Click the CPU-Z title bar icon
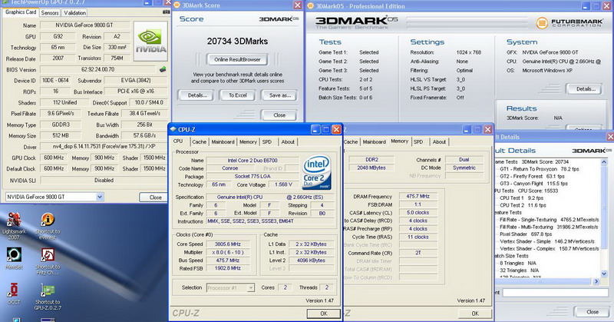This screenshot has width=614, height=322. pyautogui.click(x=173, y=129)
